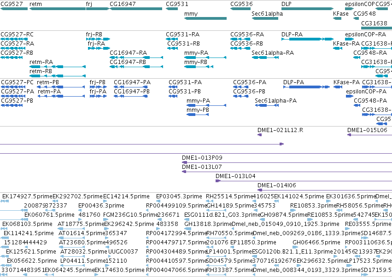Click the mmy gene feature bar
This screenshot has height=277, width=392.
[205, 18]
